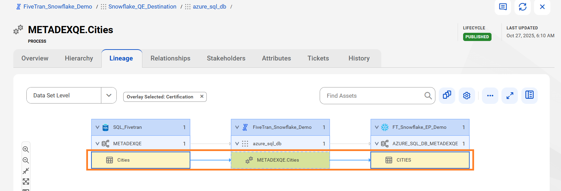The width and height of the screenshot is (561, 191).
Task: Open the azure_sql_db breadcrumb link
Action: pyautogui.click(x=209, y=7)
